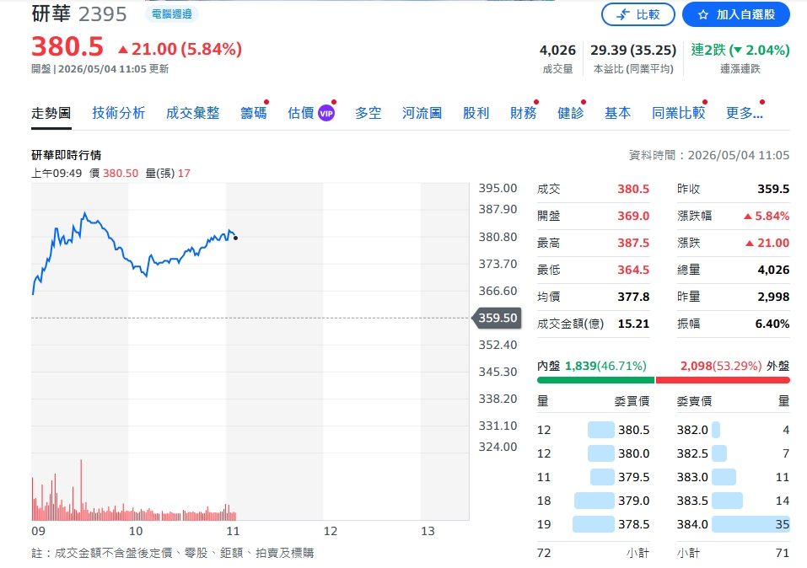Click the ask price 382.0
The width and height of the screenshot is (807, 568).
coord(692,430)
